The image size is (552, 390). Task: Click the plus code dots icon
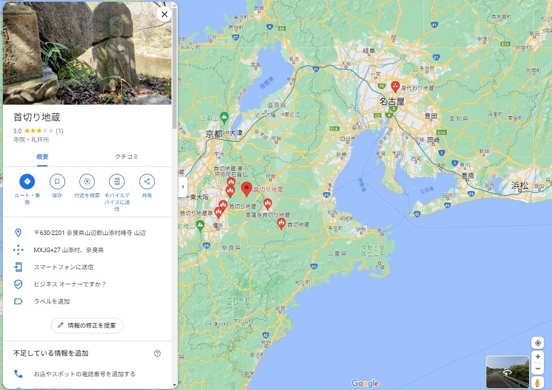point(18,250)
